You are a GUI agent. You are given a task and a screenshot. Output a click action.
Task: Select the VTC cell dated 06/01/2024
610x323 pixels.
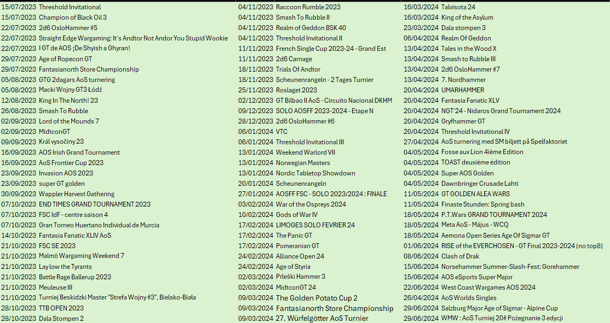tap(281, 132)
